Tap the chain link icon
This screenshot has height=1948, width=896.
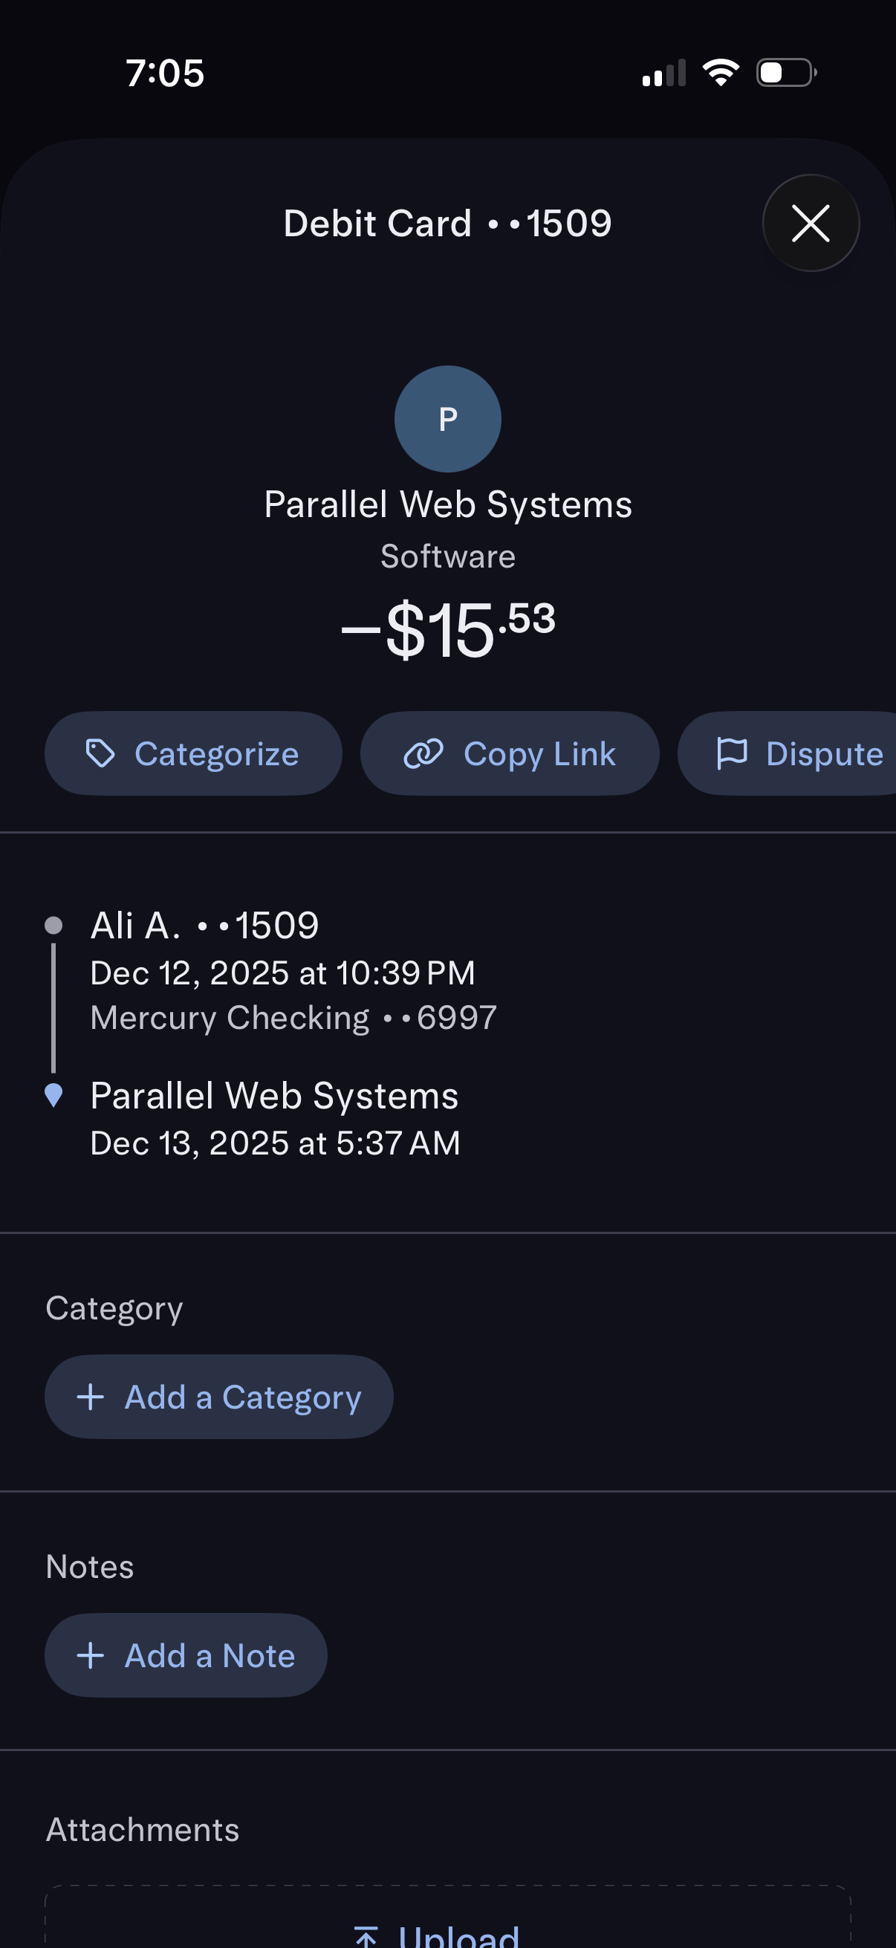pyautogui.click(x=423, y=753)
